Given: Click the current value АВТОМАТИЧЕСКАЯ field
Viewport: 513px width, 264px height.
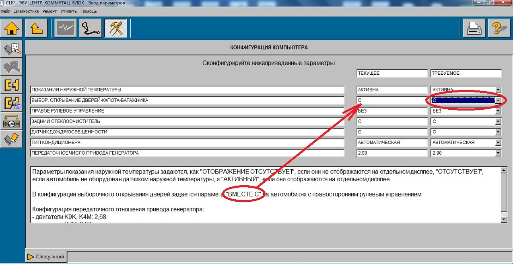Looking at the screenshot, I should coord(392,142).
